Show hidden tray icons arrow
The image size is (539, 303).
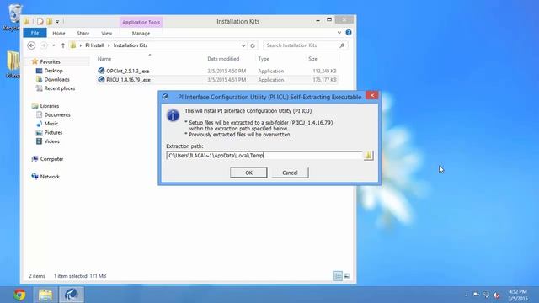click(466, 295)
